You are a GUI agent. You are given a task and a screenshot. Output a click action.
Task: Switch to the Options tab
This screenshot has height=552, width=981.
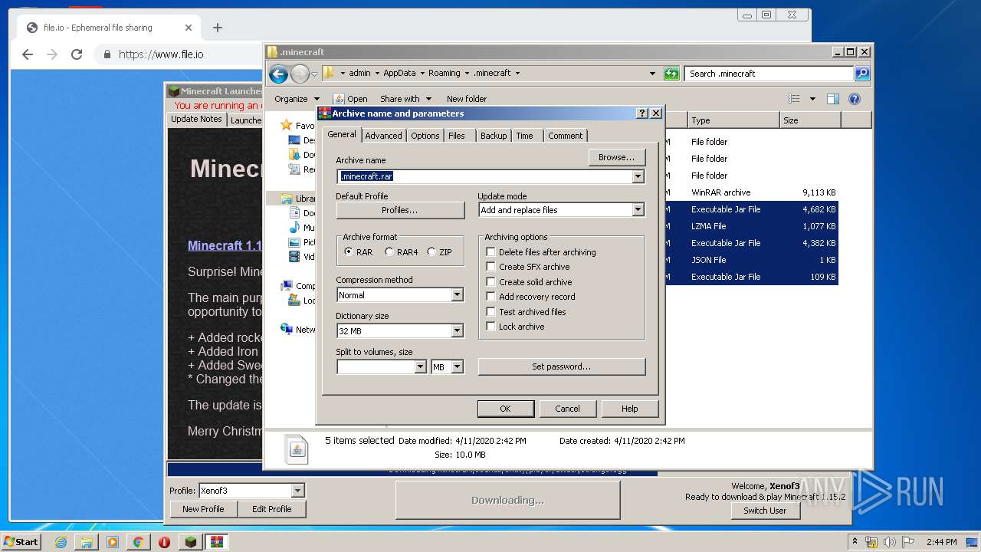(x=425, y=136)
